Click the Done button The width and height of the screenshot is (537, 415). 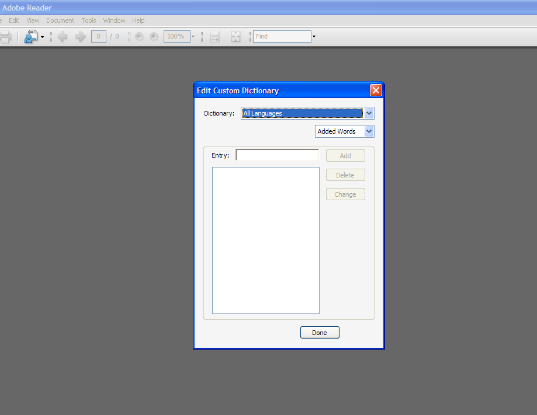click(320, 332)
